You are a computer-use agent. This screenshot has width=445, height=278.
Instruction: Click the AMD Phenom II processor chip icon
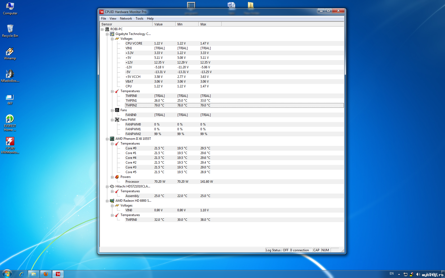[112, 139]
